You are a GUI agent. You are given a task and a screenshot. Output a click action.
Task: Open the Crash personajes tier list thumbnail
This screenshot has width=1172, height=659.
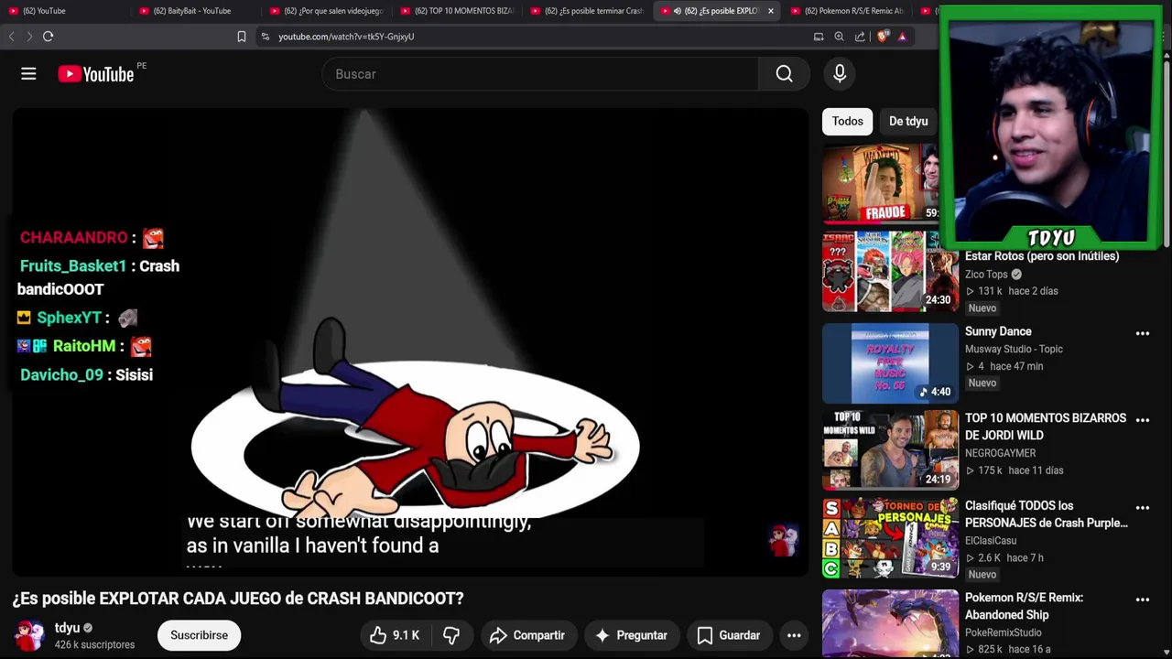[890, 537]
